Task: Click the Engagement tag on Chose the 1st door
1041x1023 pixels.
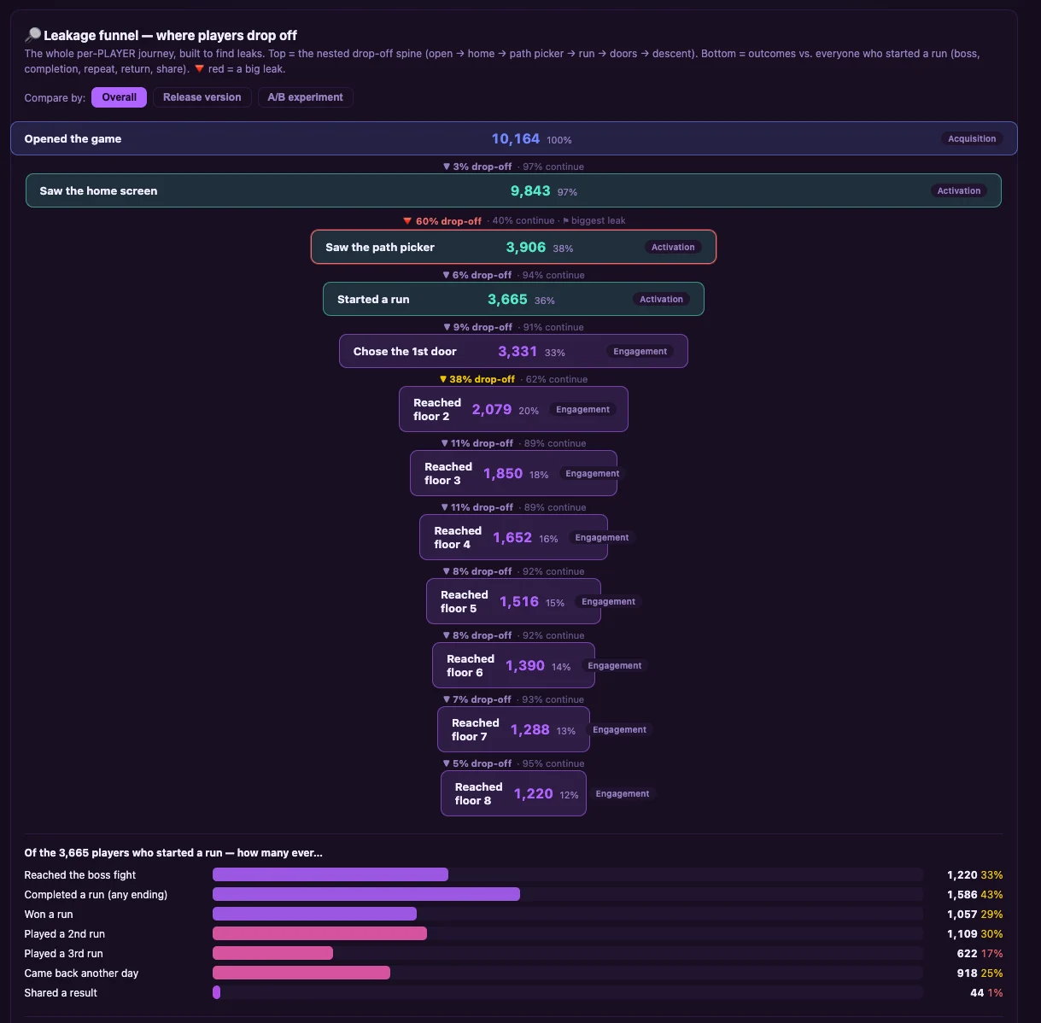Action: 640,351
